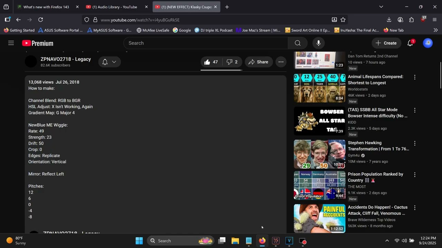Open DJ triple XL Podcast bookmark

(x=213, y=30)
